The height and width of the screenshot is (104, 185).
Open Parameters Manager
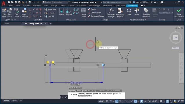111,13
